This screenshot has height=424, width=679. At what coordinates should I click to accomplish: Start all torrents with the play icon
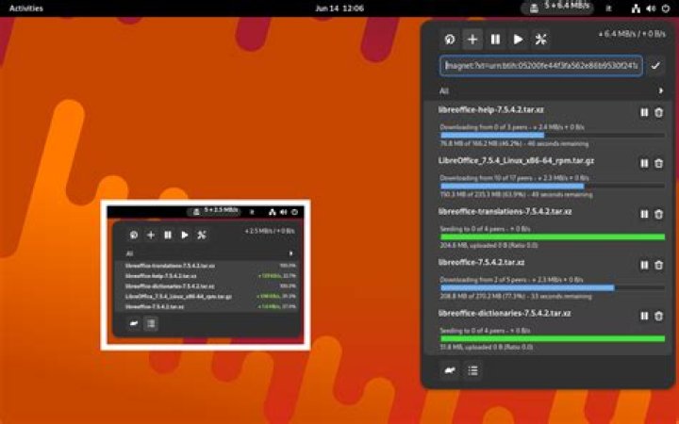(518, 40)
